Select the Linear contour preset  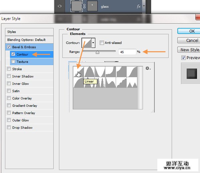coord(78,72)
